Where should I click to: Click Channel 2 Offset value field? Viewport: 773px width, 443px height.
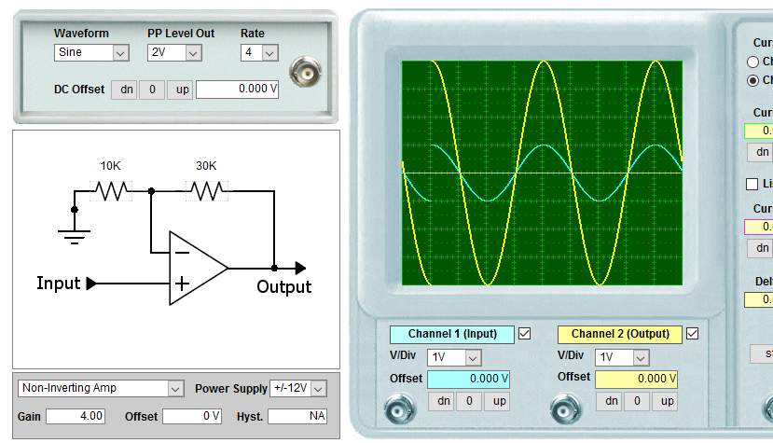[637, 380]
